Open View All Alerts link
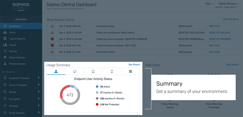 (x=231, y=19)
